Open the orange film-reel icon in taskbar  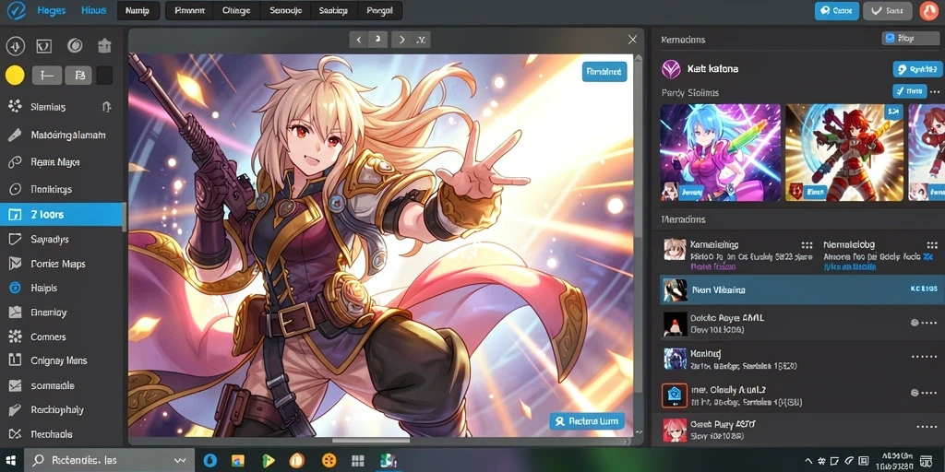click(x=329, y=461)
